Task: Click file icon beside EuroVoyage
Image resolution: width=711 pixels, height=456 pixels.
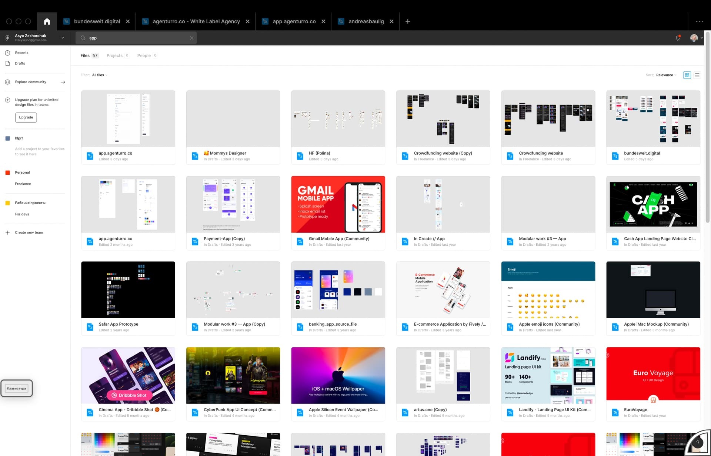Action: 615,413
